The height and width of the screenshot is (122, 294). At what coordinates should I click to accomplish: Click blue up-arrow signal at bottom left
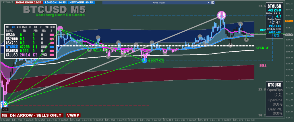(x=4, y=104)
